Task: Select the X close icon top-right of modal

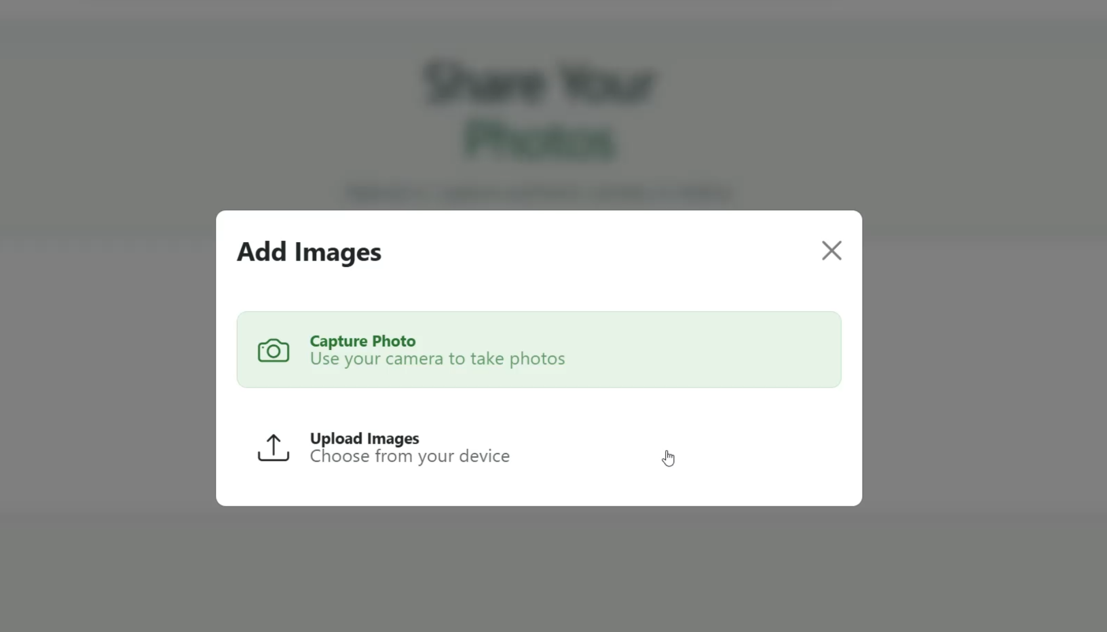Action: [831, 250]
